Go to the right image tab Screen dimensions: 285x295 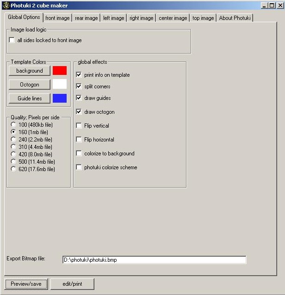[142, 18]
